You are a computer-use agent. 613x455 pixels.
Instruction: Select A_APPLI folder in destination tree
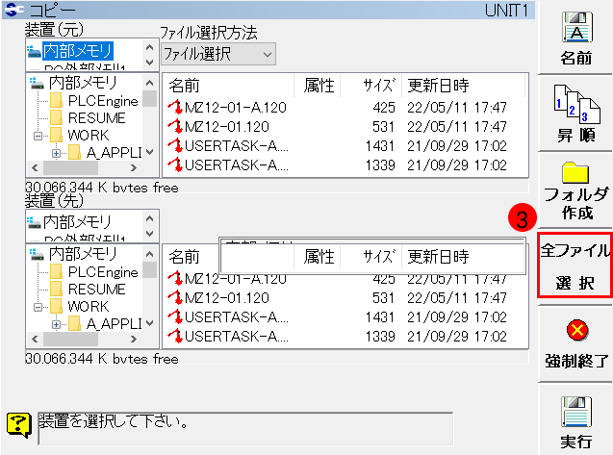click(x=114, y=324)
